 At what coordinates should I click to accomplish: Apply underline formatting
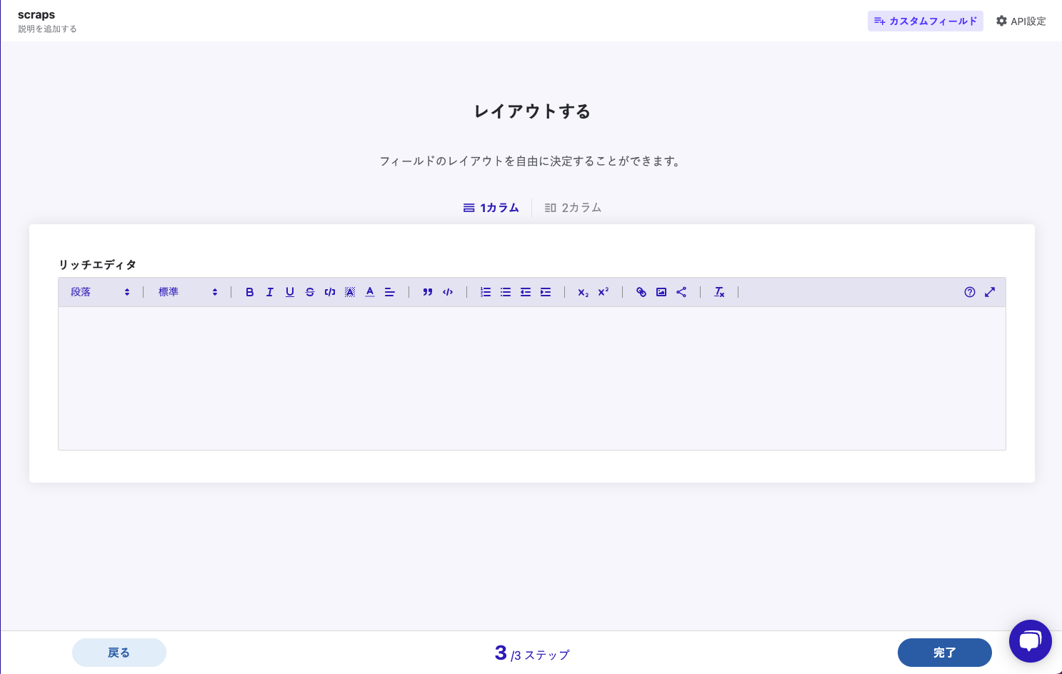point(290,292)
